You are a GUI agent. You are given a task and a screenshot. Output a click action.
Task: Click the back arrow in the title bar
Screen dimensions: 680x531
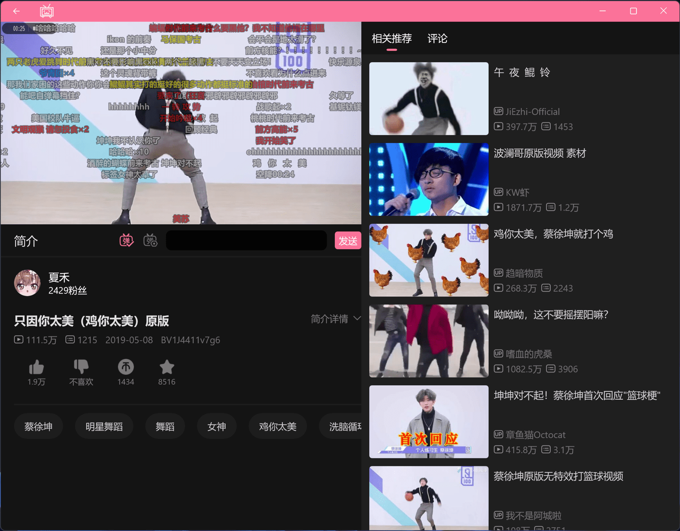coord(16,11)
